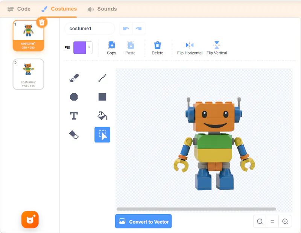Click Convert to Vector button
Screen dimensions: 301x233
pyautogui.click(x=143, y=221)
